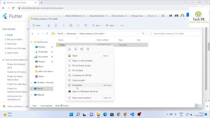Expand the address bar history dropdown

point(138,33)
